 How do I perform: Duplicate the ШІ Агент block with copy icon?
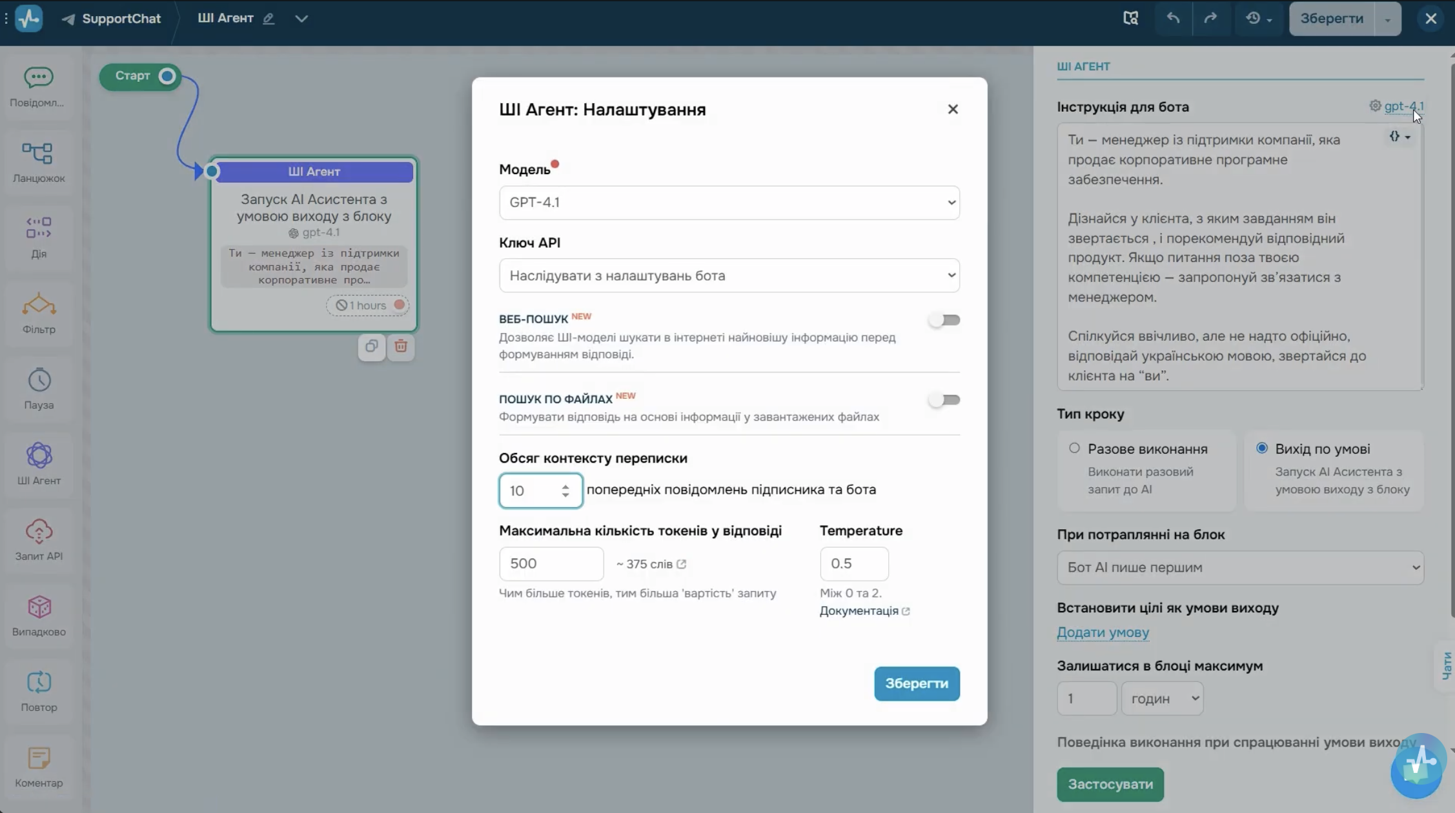point(372,346)
